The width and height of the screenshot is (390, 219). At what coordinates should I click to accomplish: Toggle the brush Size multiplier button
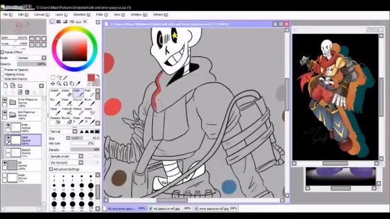(68, 138)
